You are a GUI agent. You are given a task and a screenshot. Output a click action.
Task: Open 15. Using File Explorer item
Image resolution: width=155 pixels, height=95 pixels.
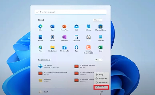pyautogui.click(x=84, y=73)
